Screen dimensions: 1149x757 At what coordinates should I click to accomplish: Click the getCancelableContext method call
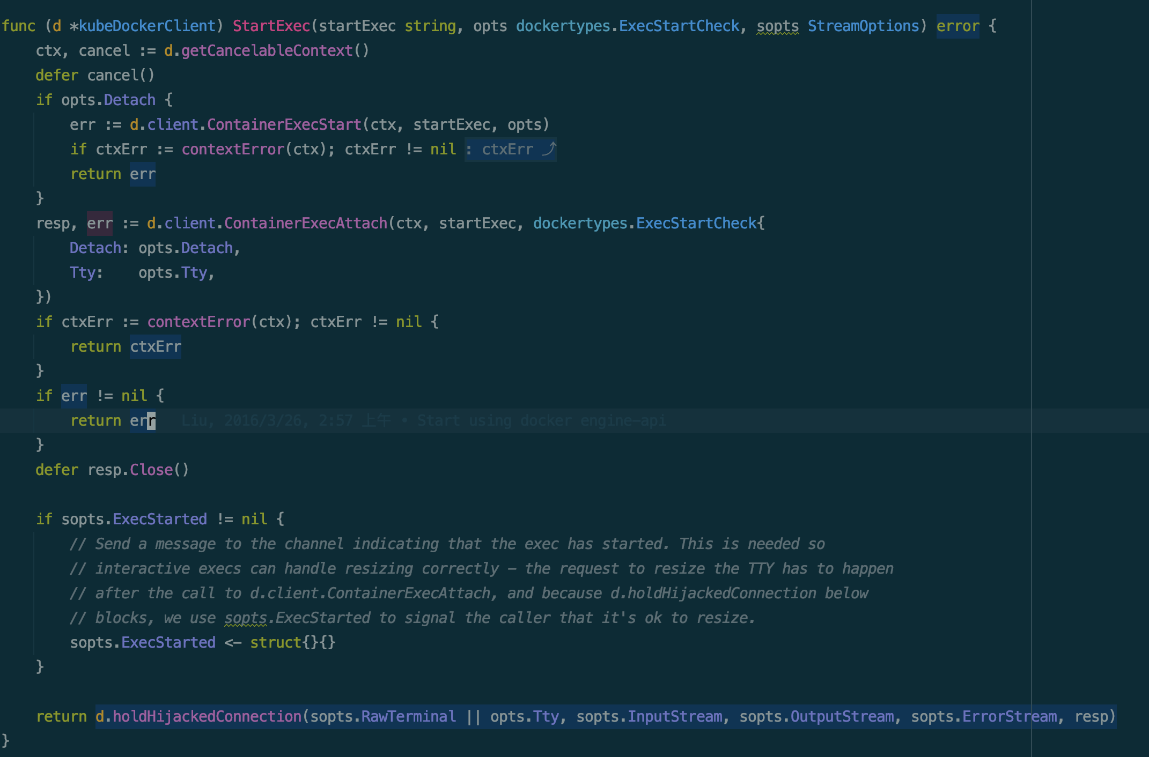[x=267, y=50]
